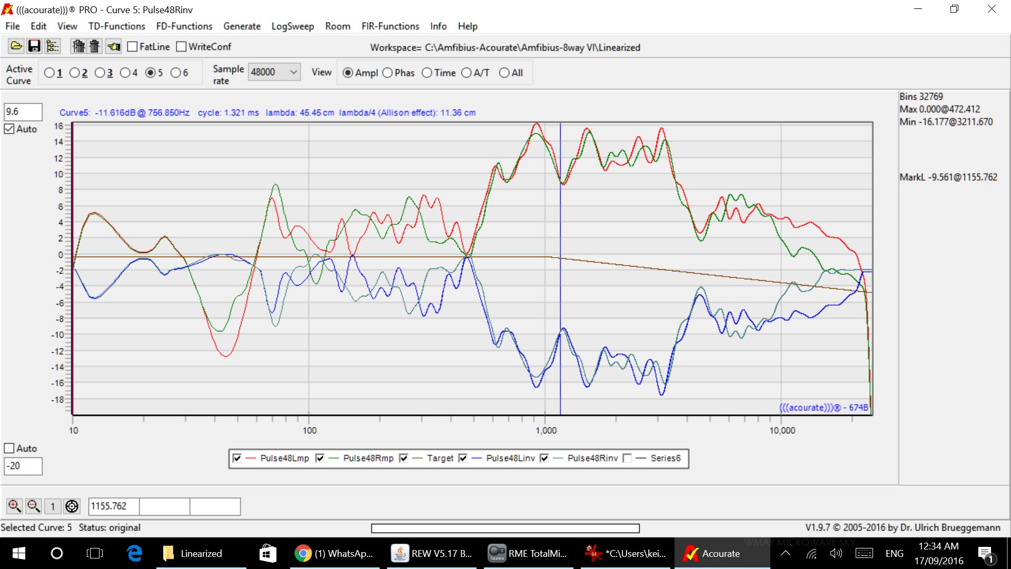Hide the Pulse48Rmp curve in the legend
Image resolution: width=1011 pixels, height=569 pixels.
tap(320, 458)
